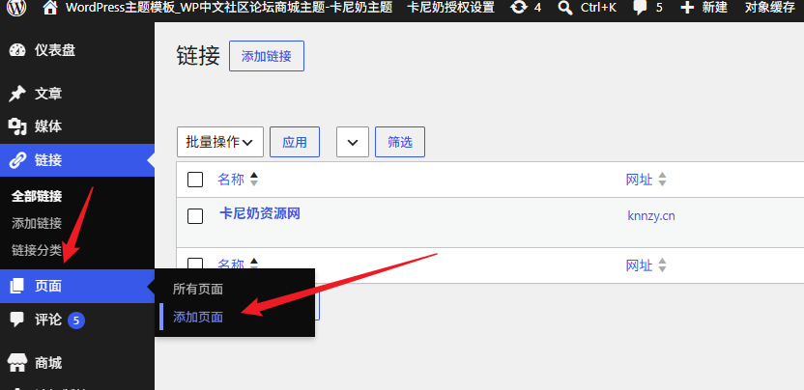Click the store icon beside 商城

[17, 363]
